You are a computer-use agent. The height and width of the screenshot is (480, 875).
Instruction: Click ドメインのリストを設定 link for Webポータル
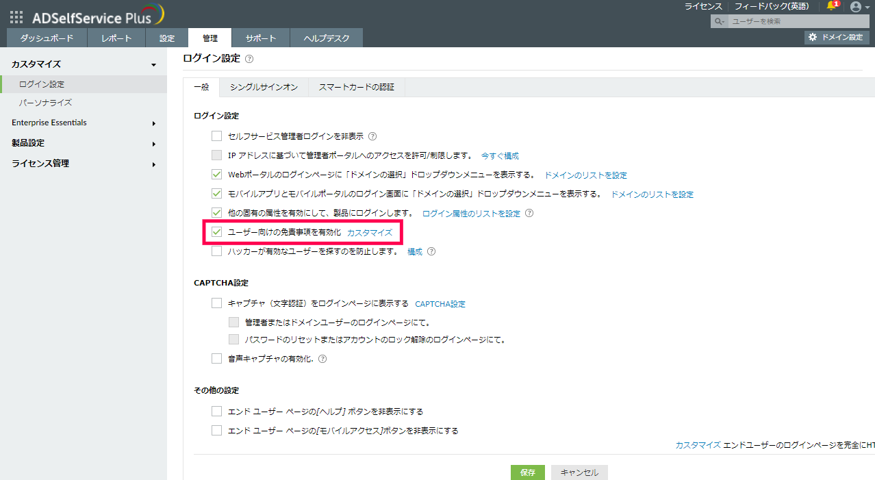585,175
